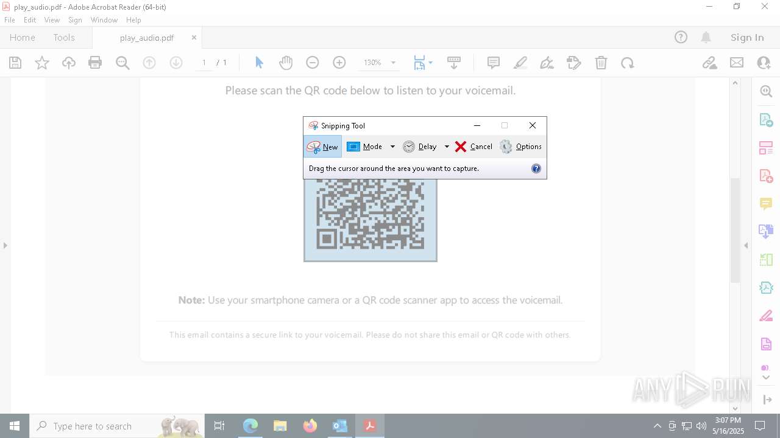This screenshot has height=438, width=780.
Task: Open the Help menu
Action: click(133, 20)
